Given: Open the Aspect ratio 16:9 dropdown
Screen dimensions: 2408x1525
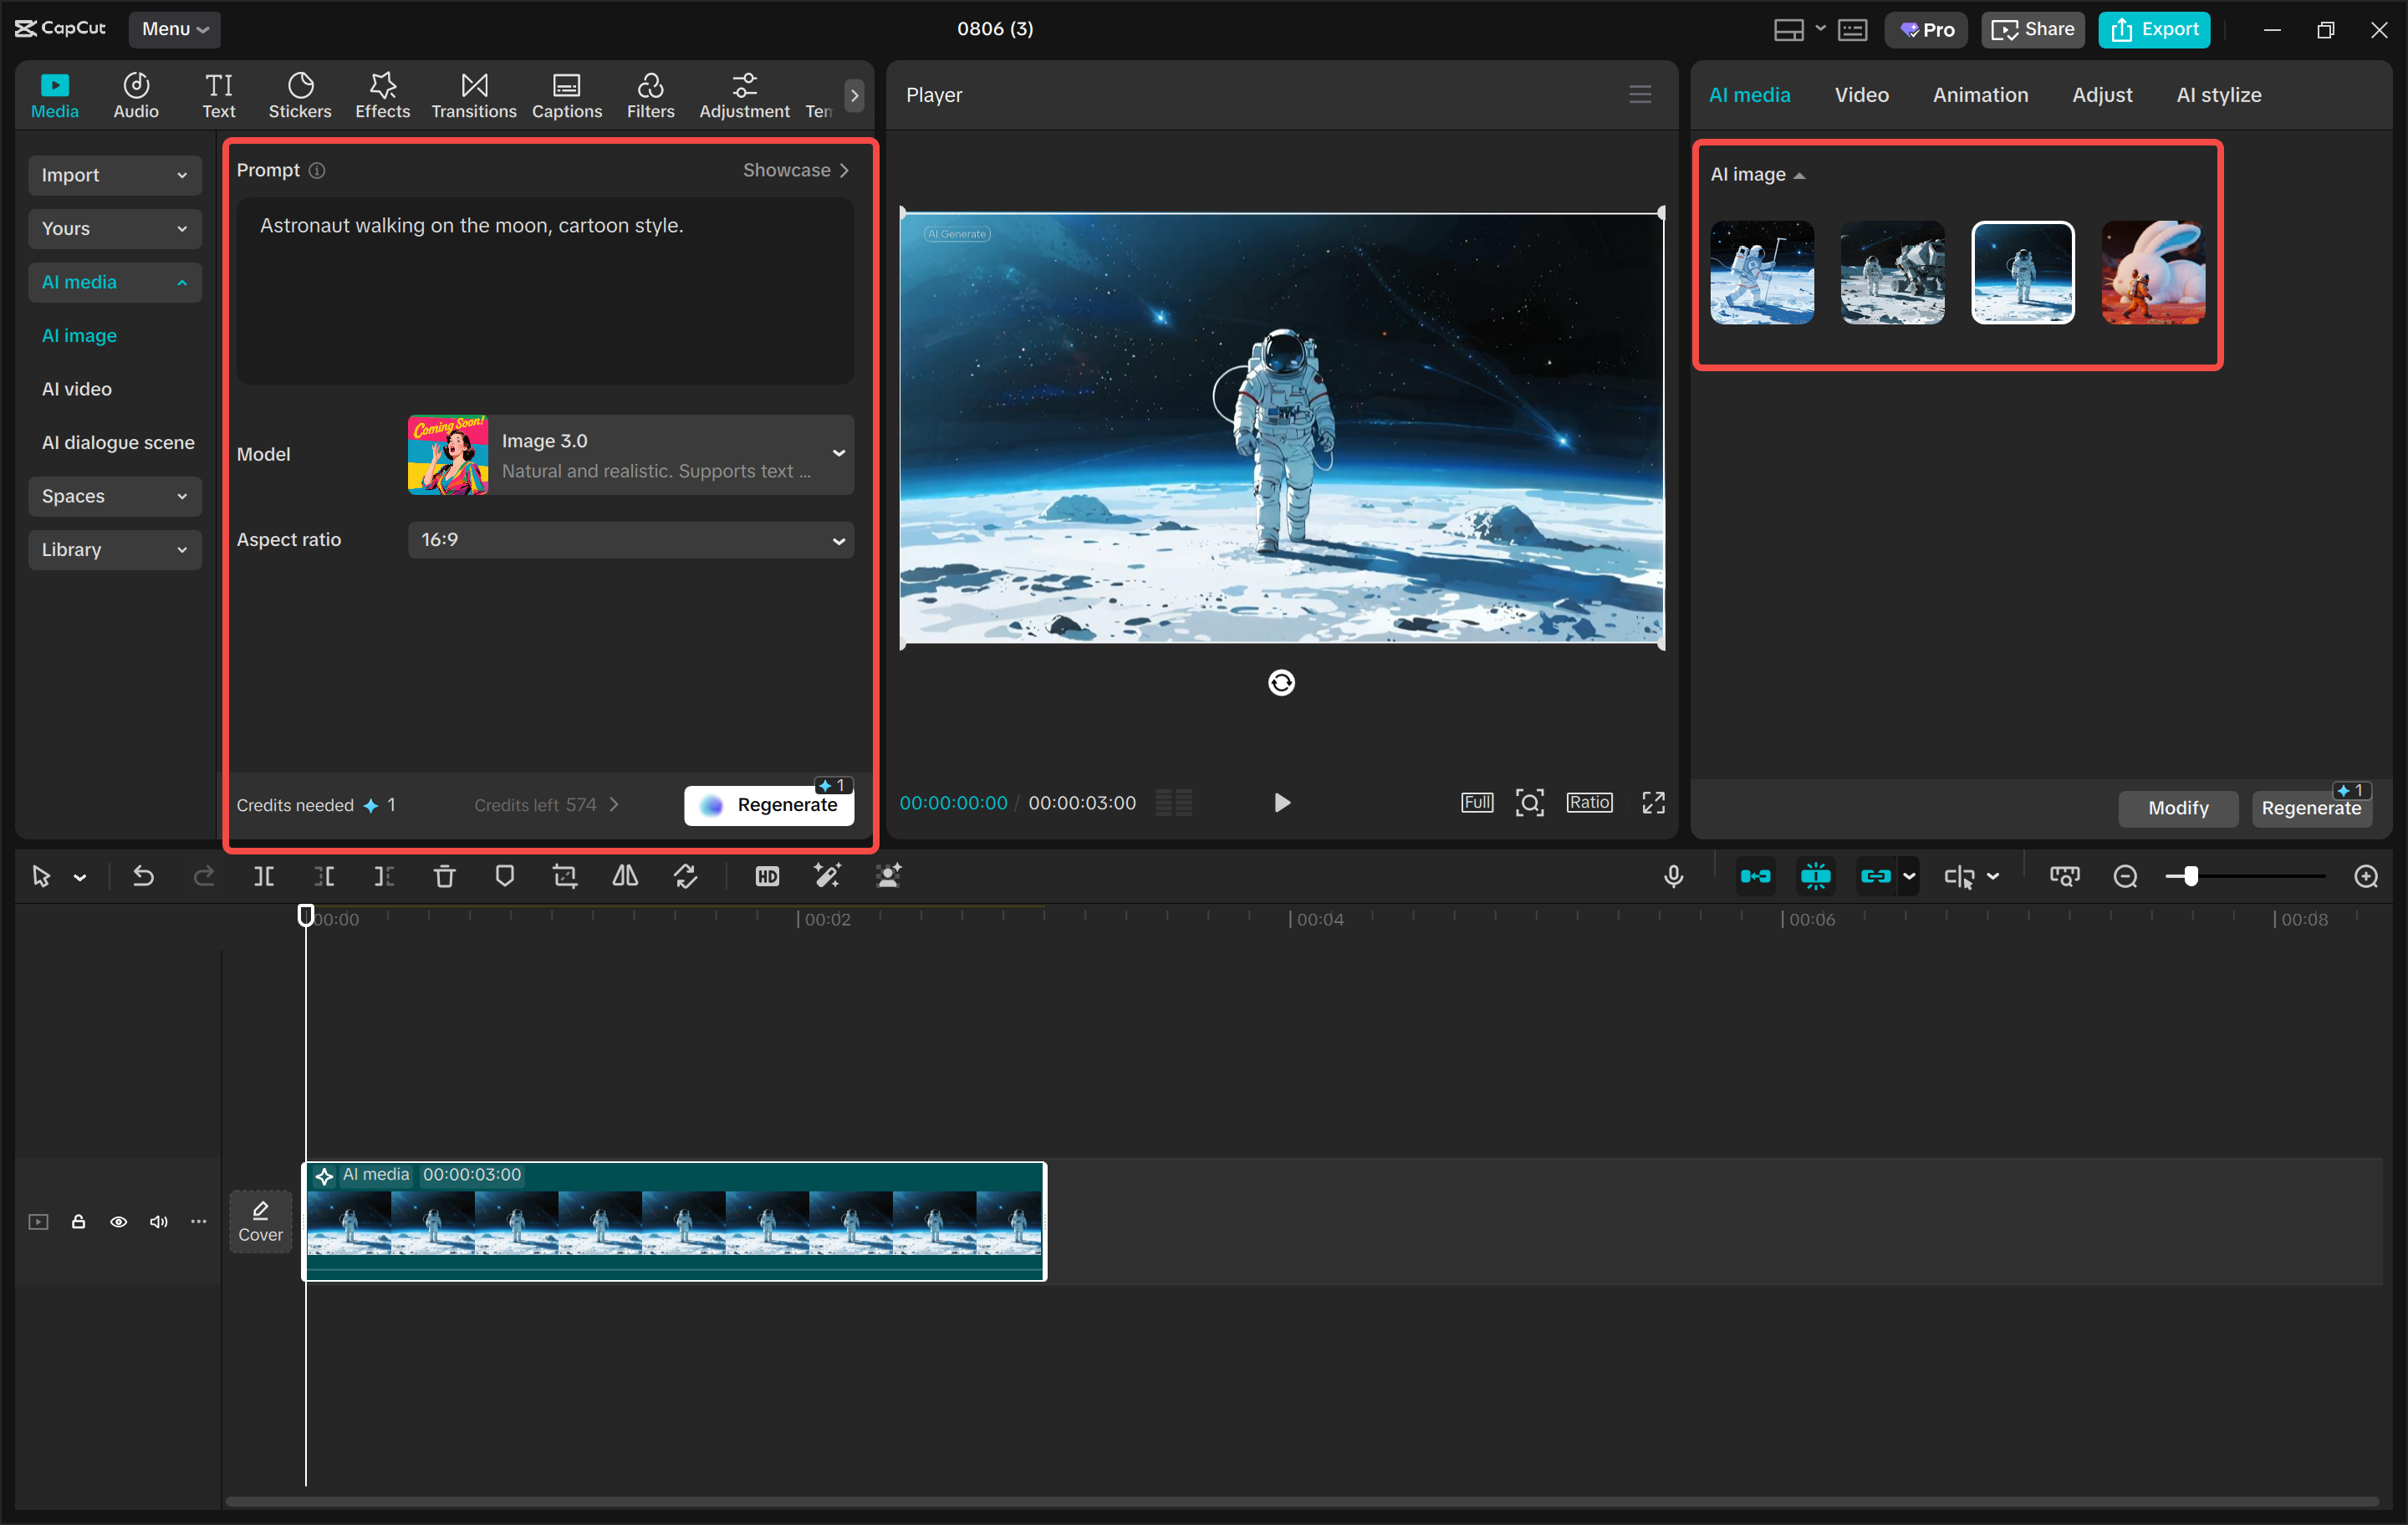Looking at the screenshot, I should pos(630,540).
